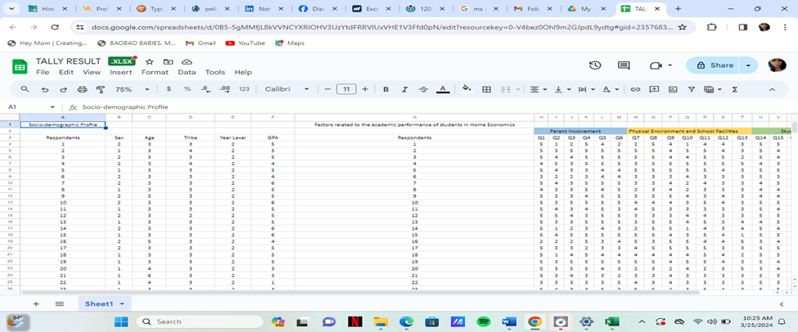Viewport: 798px width, 332px height.
Task: Open the zoom 75% dropdown
Action: pos(133,89)
